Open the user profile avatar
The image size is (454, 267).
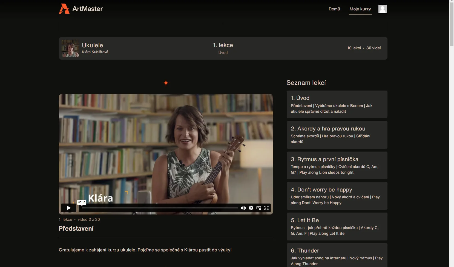(382, 9)
